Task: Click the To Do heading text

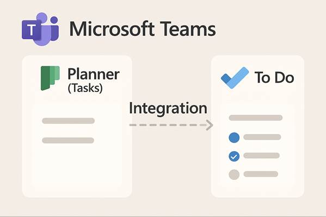Action: click(x=274, y=77)
